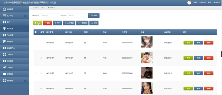Open 首页 in the top navigation

[195, 3]
